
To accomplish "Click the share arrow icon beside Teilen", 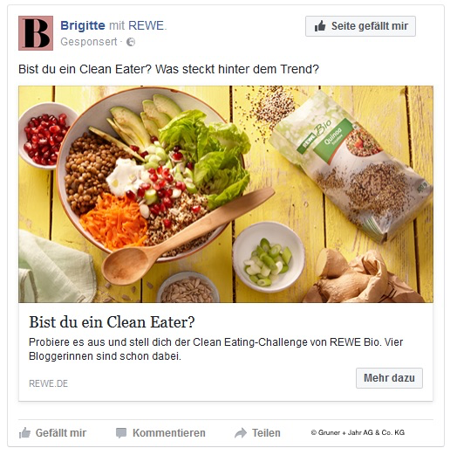I will point(241,433).
